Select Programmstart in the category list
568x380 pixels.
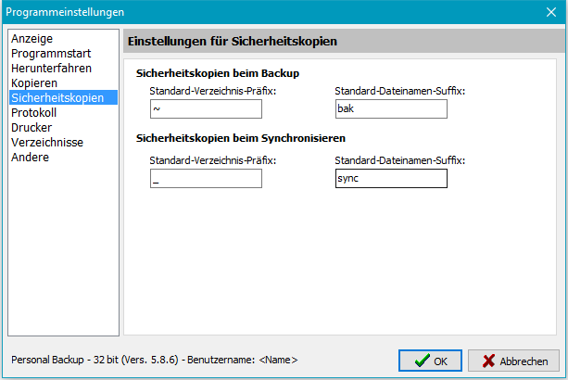(x=50, y=54)
